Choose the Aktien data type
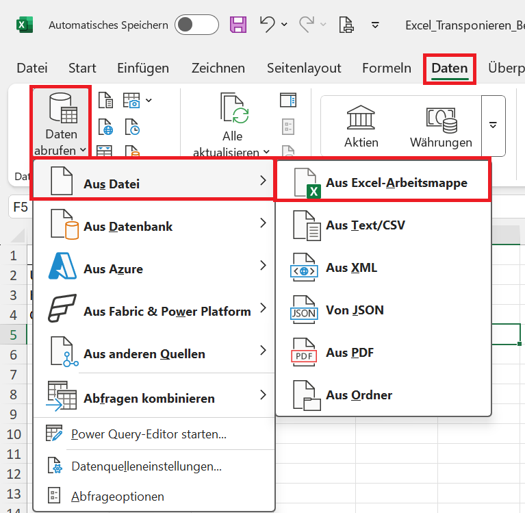This screenshot has width=525, height=513. (361, 126)
